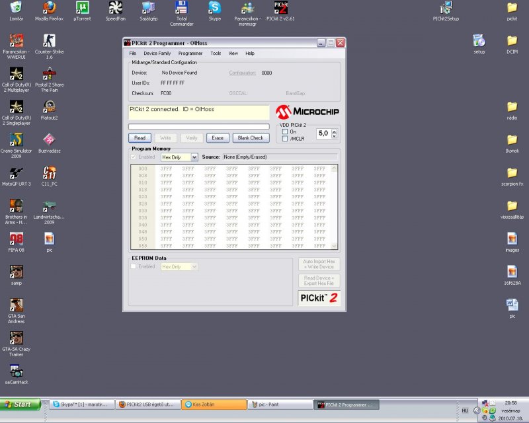Toggle the /MCLR checkbox

pyautogui.click(x=285, y=139)
